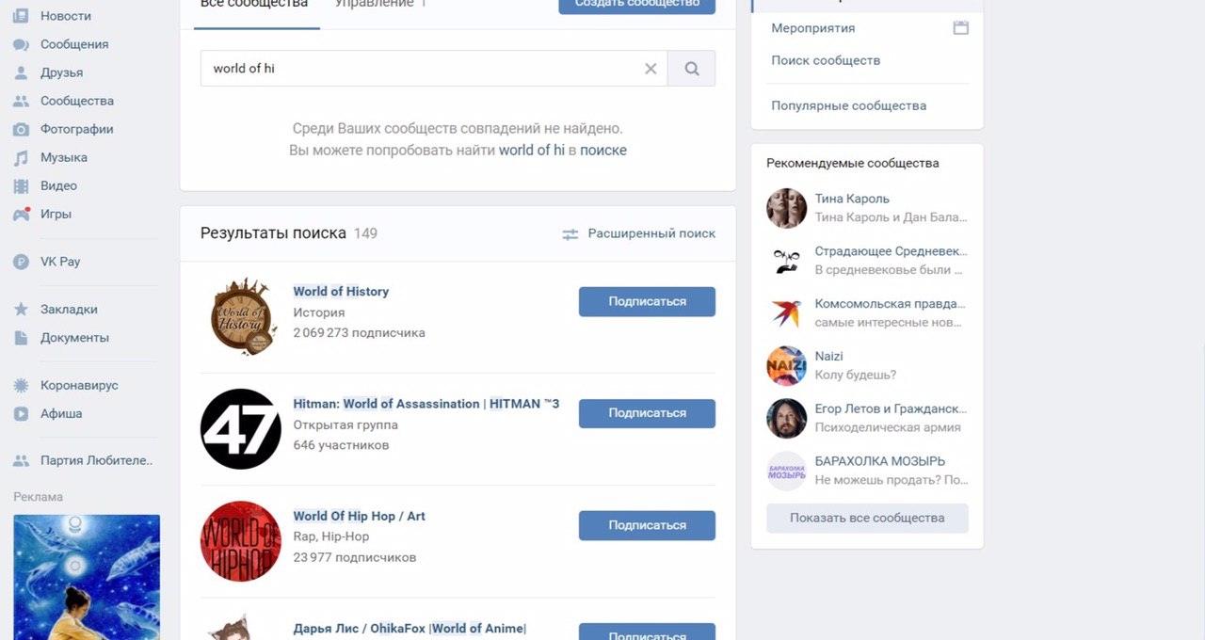Subscribe to World of History
This screenshot has height=640, width=1205.
647,302
